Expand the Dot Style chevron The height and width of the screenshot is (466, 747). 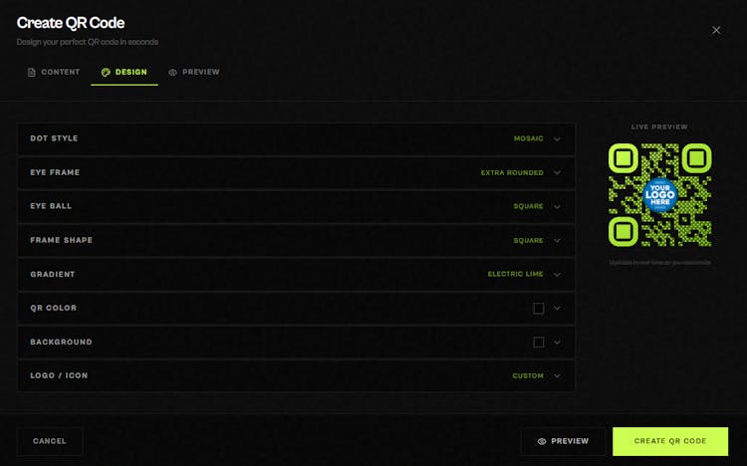tap(558, 139)
